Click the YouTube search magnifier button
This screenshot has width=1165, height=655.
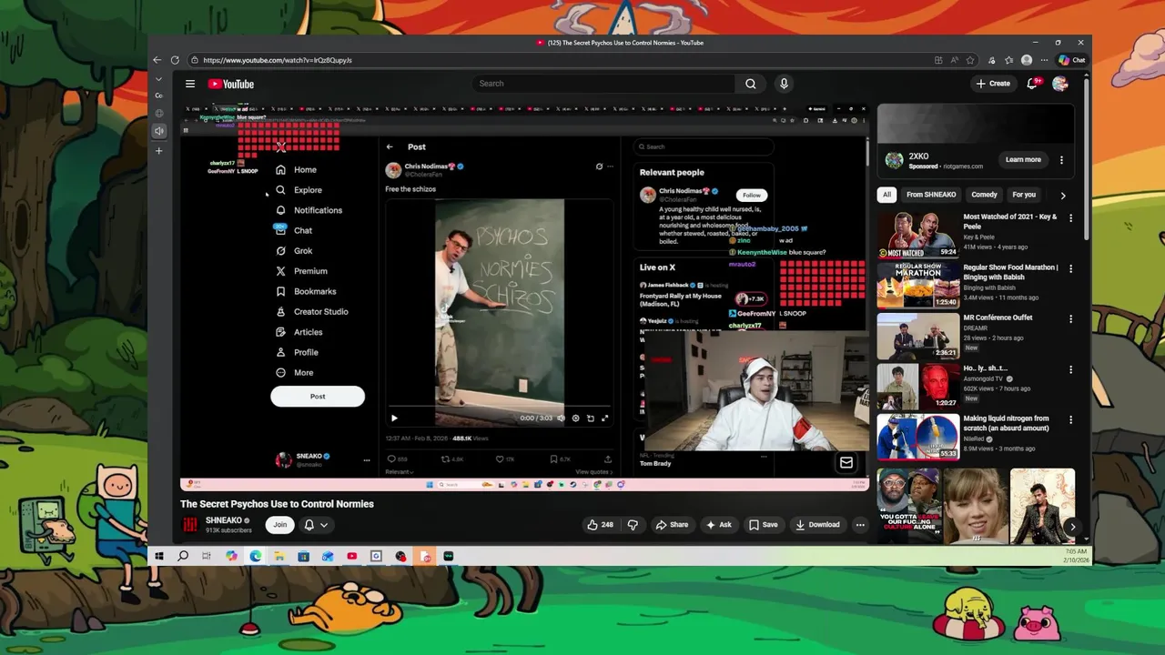click(750, 84)
